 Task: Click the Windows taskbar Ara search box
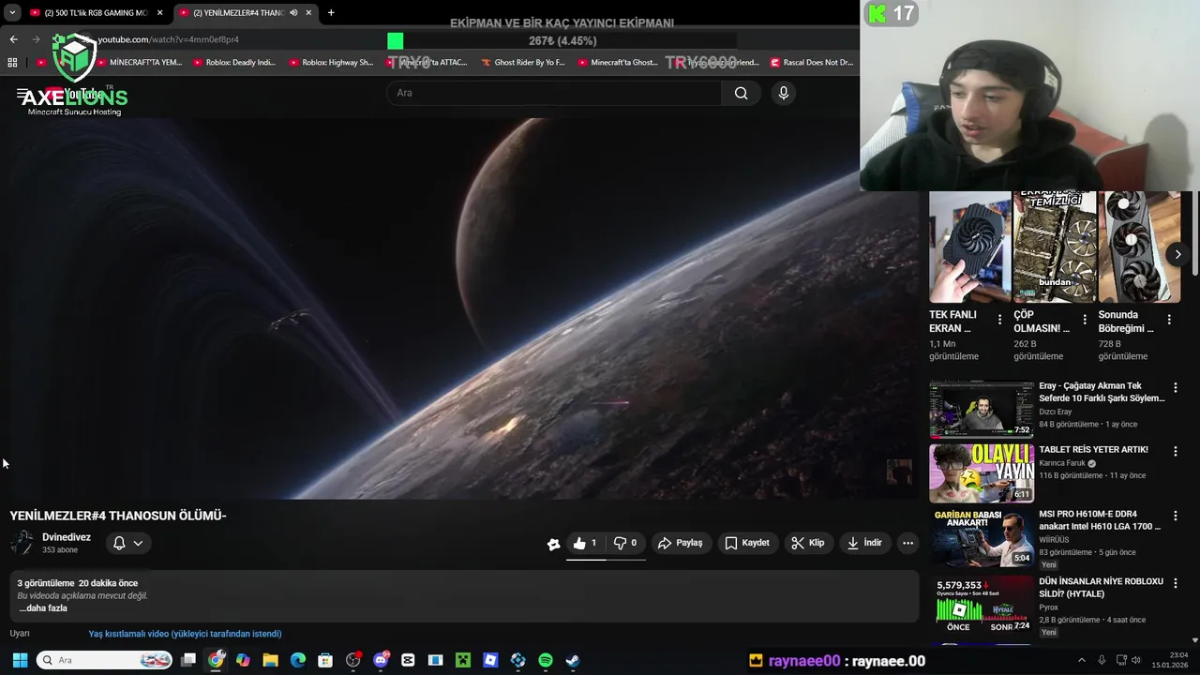pos(104,660)
